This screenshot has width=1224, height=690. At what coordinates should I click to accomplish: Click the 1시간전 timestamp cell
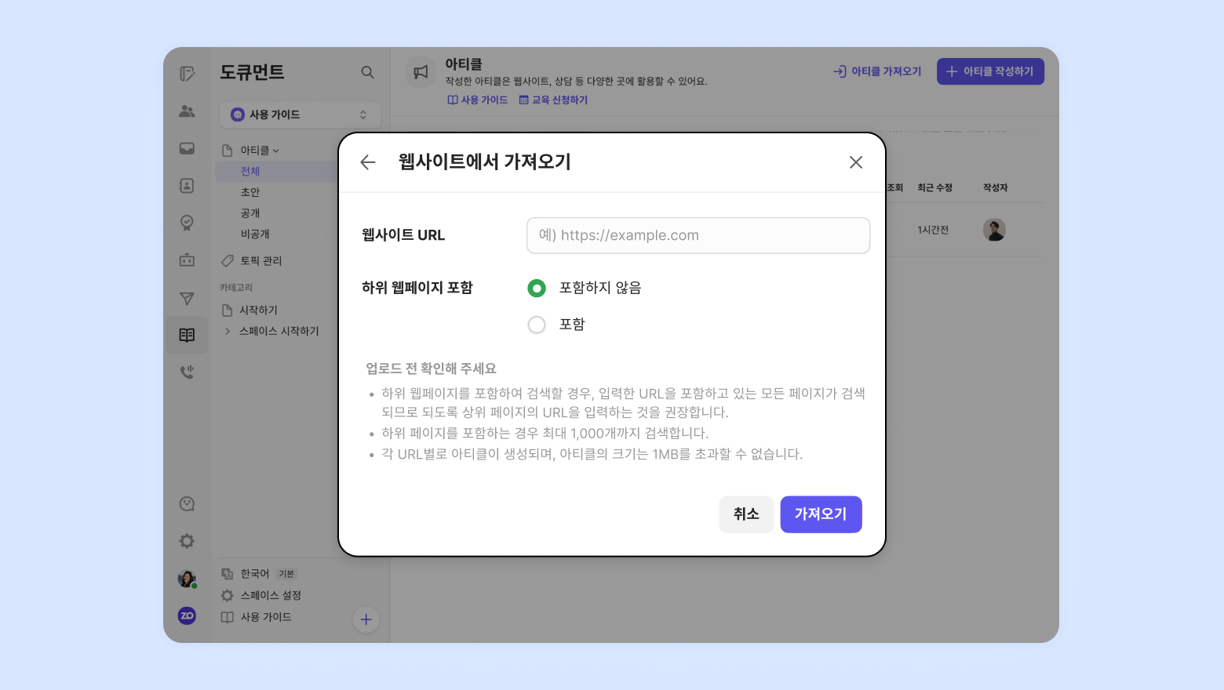pos(933,230)
